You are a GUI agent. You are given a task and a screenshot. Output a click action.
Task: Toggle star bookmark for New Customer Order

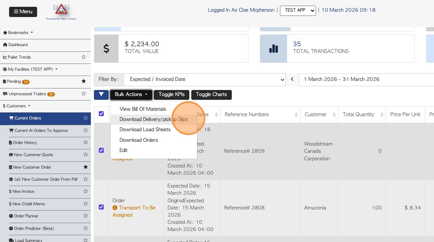click(x=85, y=167)
